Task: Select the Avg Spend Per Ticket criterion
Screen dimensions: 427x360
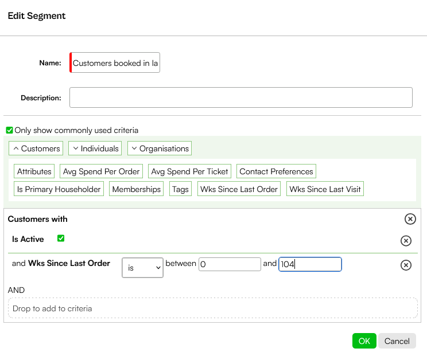Action: tap(189, 171)
